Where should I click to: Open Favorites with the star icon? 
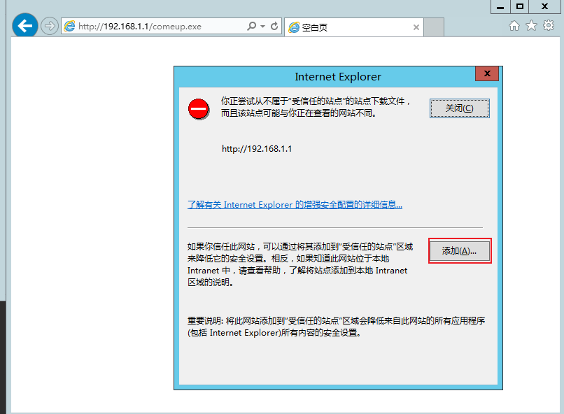click(531, 26)
